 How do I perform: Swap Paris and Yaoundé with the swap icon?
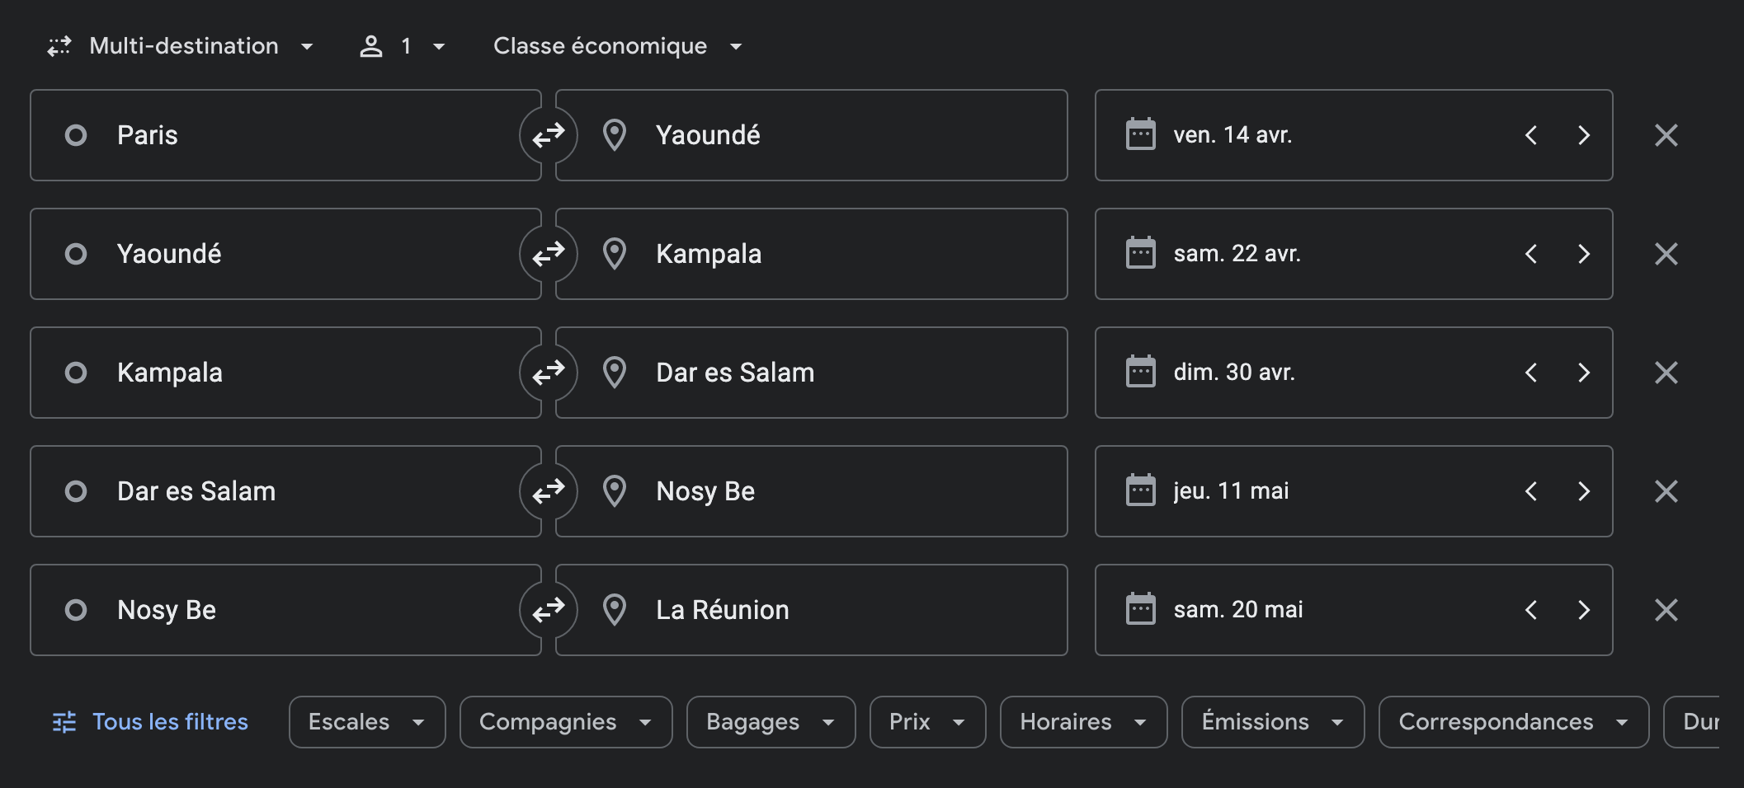click(x=549, y=135)
